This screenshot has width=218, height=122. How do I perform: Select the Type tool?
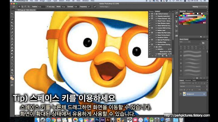pos(12,60)
